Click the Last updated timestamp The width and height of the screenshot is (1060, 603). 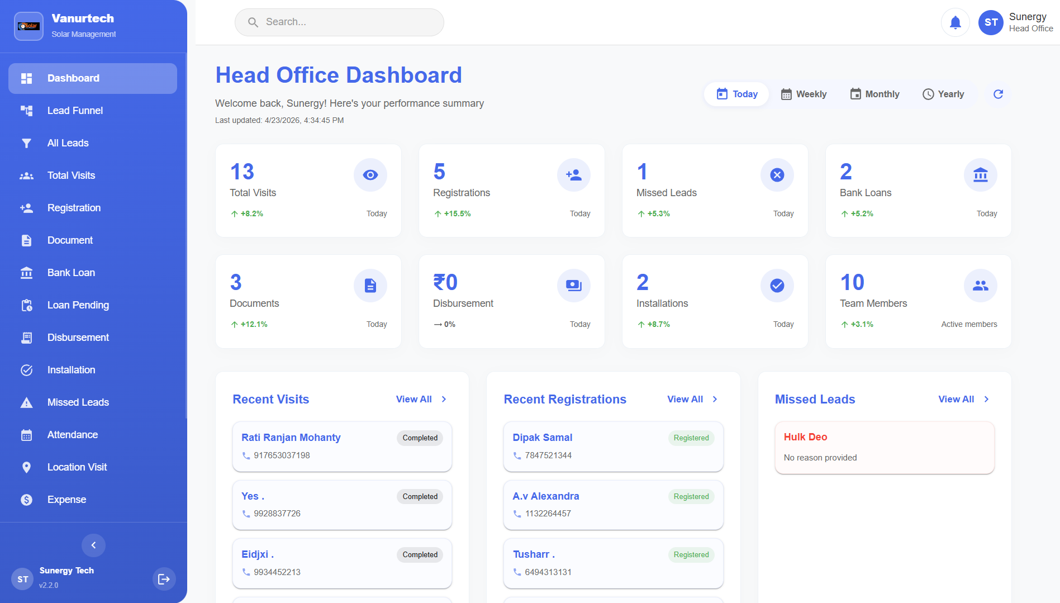click(279, 120)
